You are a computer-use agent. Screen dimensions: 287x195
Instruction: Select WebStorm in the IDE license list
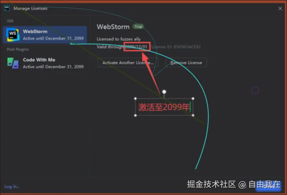point(45,35)
